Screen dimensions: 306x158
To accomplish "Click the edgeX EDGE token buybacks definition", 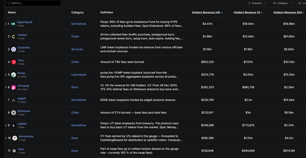I will 138,100.
